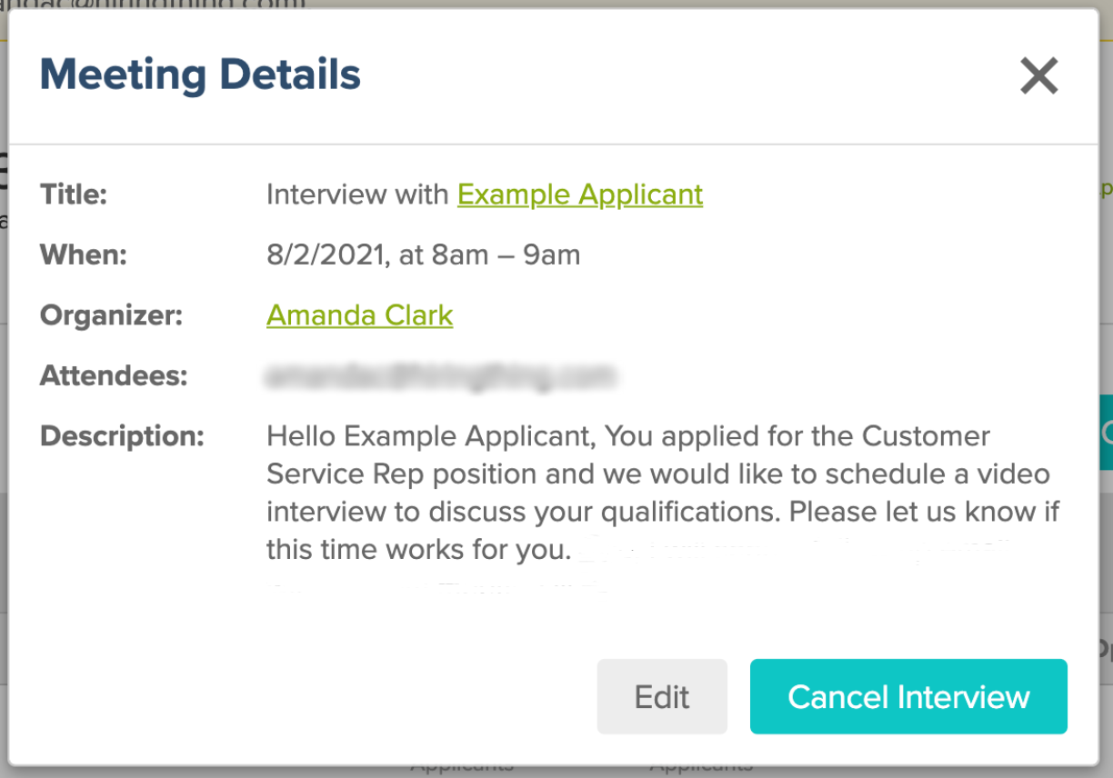The height and width of the screenshot is (778, 1113).
Task: Open organizer Amanda Clark's profile
Action: [359, 315]
